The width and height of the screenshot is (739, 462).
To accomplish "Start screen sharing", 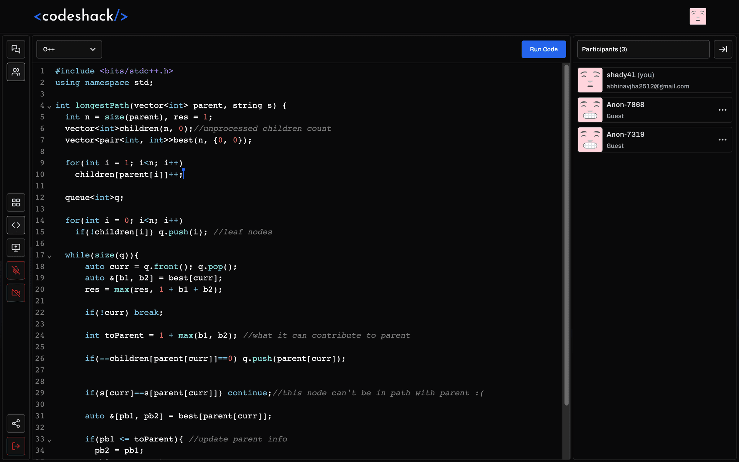I will click(x=16, y=248).
